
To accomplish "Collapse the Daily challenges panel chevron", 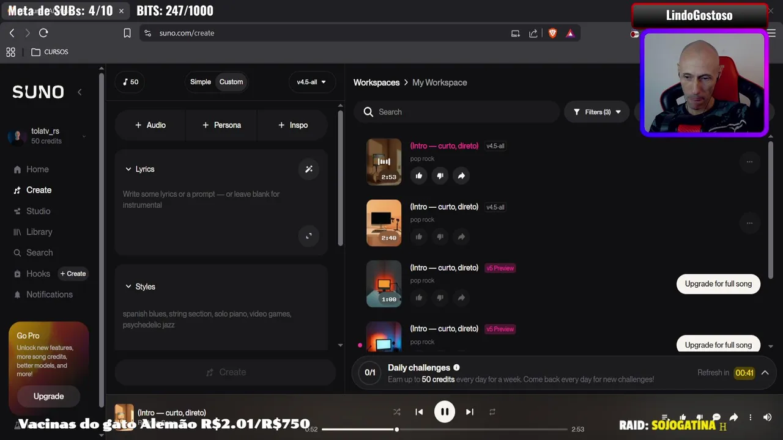I will point(765,373).
